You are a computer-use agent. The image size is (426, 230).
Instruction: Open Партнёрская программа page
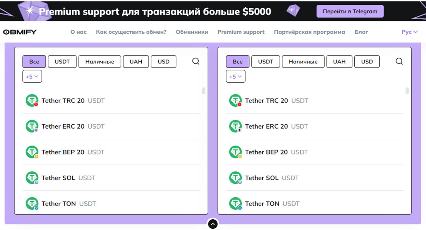(x=309, y=32)
